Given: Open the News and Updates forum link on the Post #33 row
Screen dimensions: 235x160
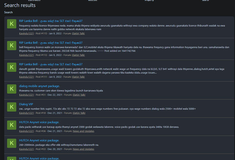Looking at the screenshot, I should 83,149.
